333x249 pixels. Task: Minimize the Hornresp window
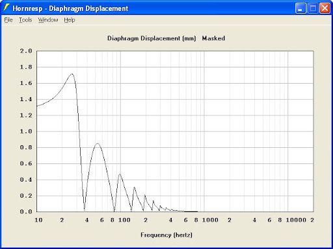300,8
